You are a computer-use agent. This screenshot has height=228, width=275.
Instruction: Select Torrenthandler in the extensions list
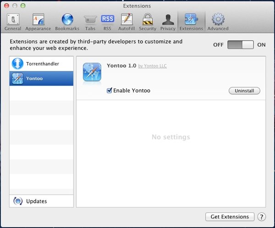[41, 64]
